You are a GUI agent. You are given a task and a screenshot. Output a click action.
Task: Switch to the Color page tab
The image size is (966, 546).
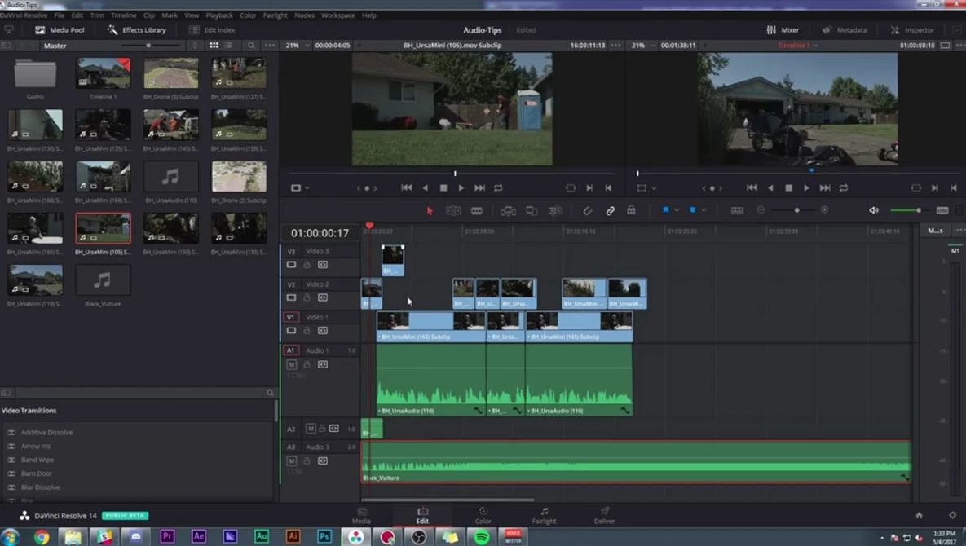483,515
